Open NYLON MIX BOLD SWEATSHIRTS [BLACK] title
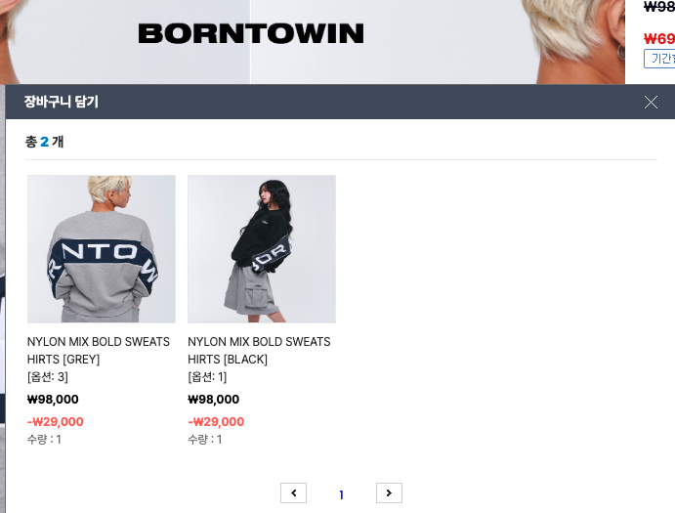 [x=259, y=350]
